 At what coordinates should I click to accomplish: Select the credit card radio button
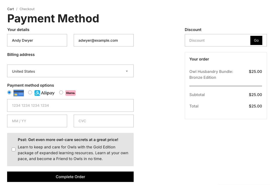pos(9,92)
